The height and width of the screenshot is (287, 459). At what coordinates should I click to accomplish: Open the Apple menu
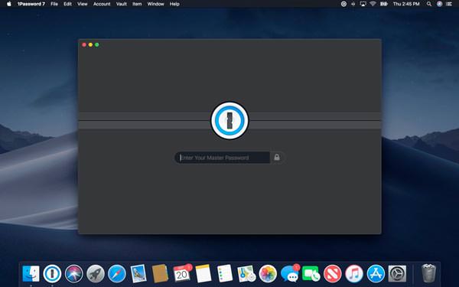8,4
